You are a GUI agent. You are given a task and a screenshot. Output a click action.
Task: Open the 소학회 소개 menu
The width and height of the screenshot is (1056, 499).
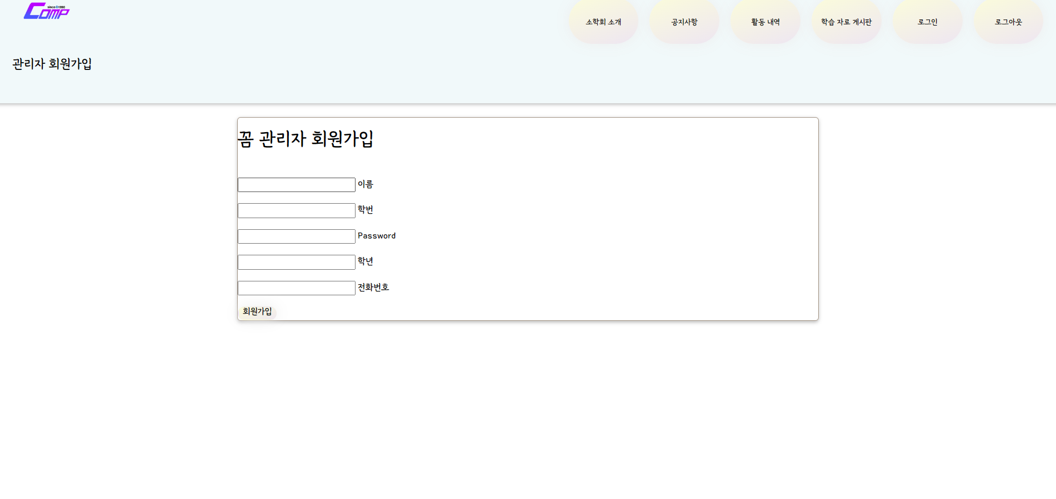(x=603, y=22)
